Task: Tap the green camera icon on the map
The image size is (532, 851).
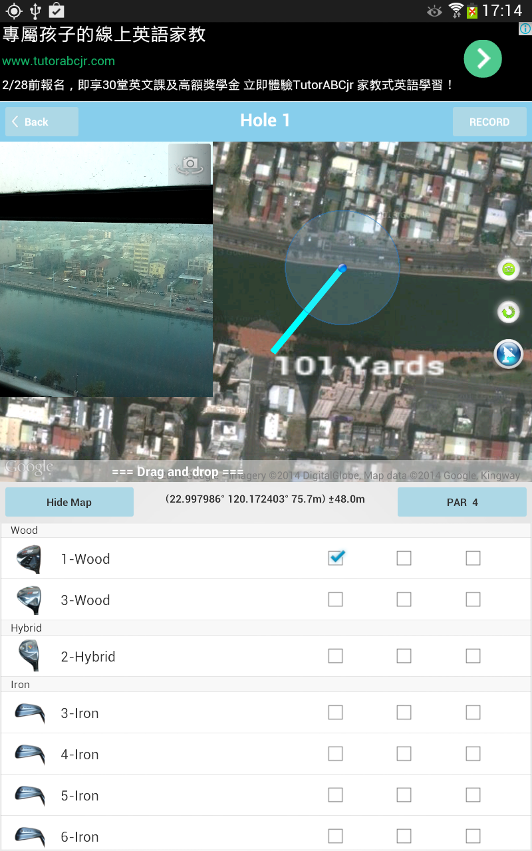Action: point(509,269)
